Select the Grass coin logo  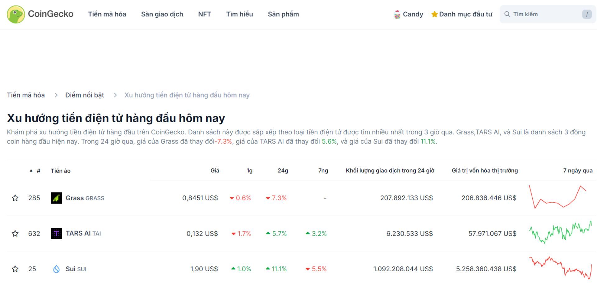pos(56,198)
